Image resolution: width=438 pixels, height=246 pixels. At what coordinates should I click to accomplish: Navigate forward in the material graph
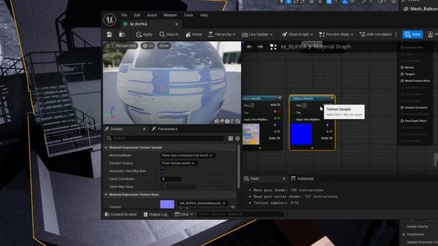260,46
